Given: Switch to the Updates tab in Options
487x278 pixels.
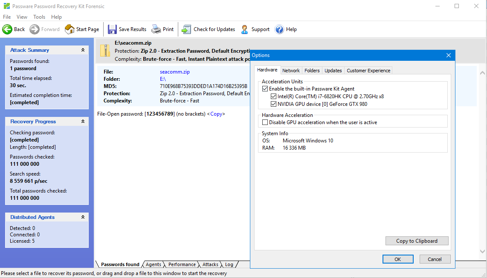Looking at the screenshot, I should click(333, 71).
